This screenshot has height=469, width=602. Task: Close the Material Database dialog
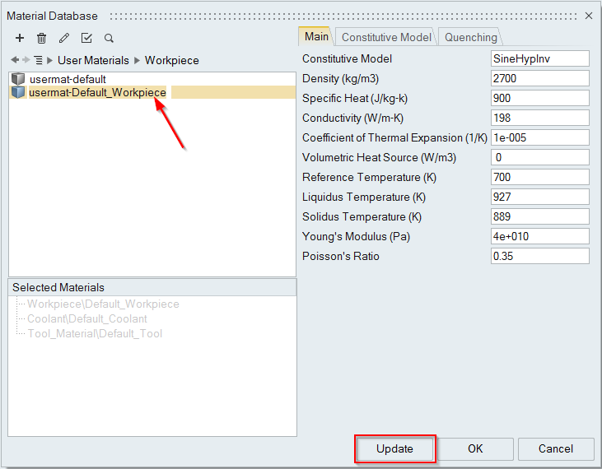589,16
